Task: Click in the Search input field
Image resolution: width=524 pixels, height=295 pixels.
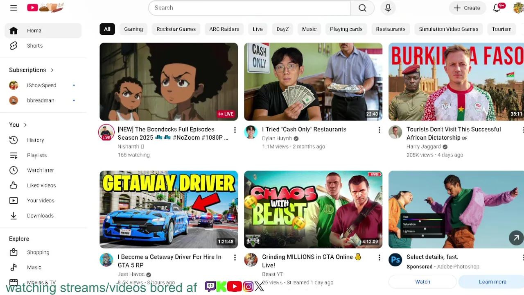Action: point(250,8)
